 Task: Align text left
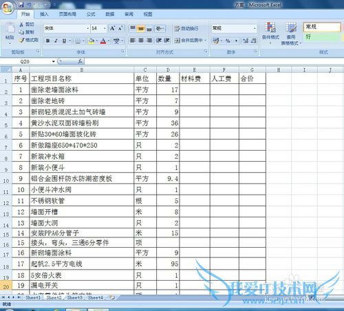click(133, 41)
